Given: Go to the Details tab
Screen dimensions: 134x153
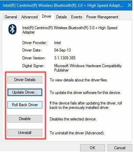Looking at the screenshot, I should pyautogui.click(x=62, y=17).
